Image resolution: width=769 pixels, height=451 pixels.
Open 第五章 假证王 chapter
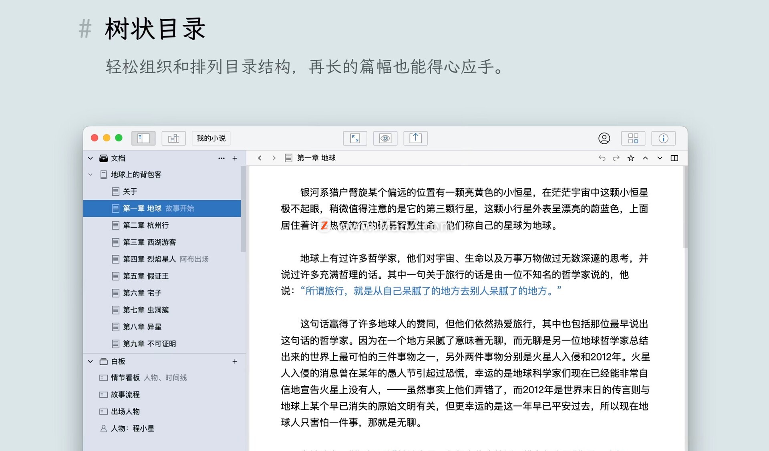point(162,276)
